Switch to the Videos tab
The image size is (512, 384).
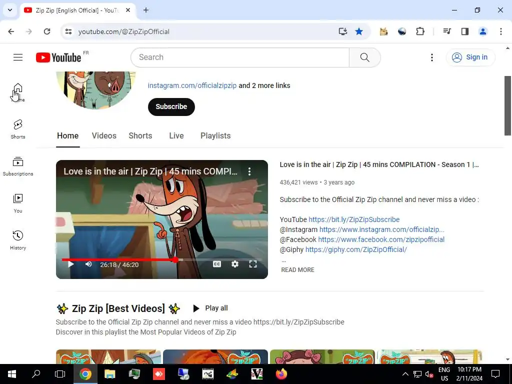pyautogui.click(x=104, y=136)
